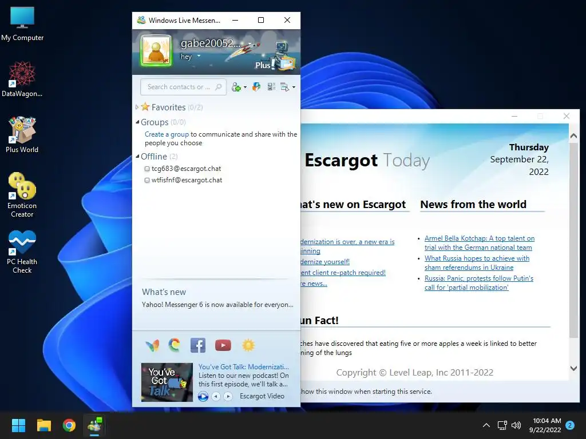Open Russia: Panic, protests follow Putin's link
The image size is (586, 439).
(479, 282)
